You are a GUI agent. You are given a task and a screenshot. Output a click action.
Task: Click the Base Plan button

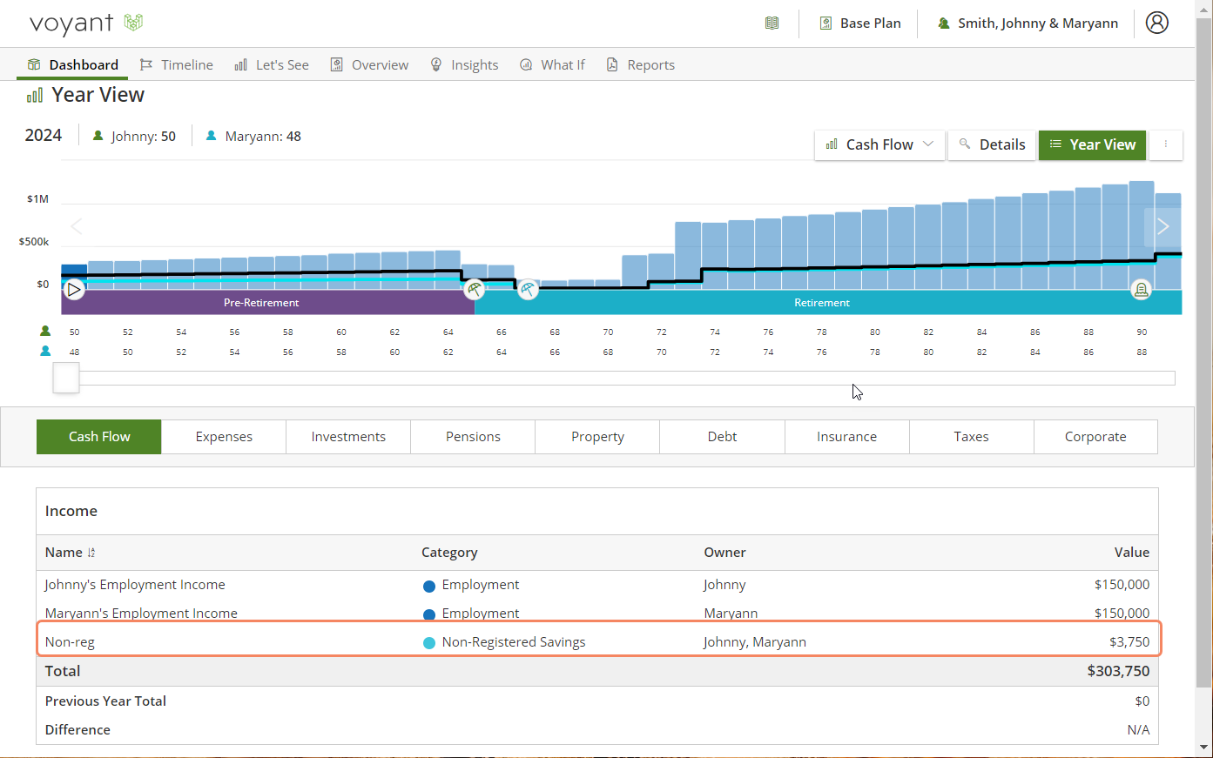[860, 23]
